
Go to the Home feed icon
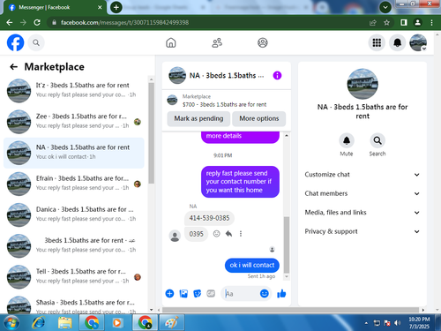coord(171,42)
